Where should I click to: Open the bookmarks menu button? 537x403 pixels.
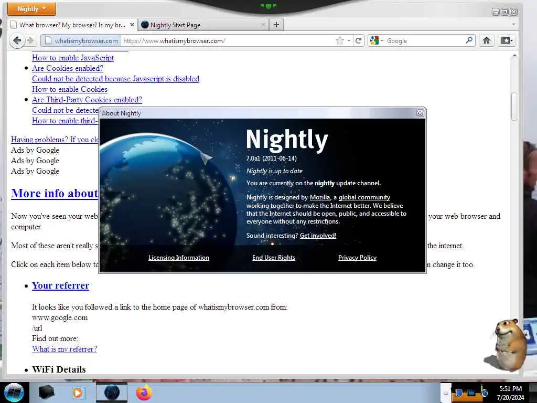tap(507, 40)
